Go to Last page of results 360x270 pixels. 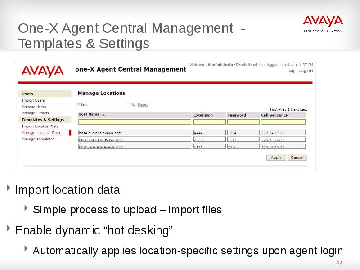(x=303, y=109)
